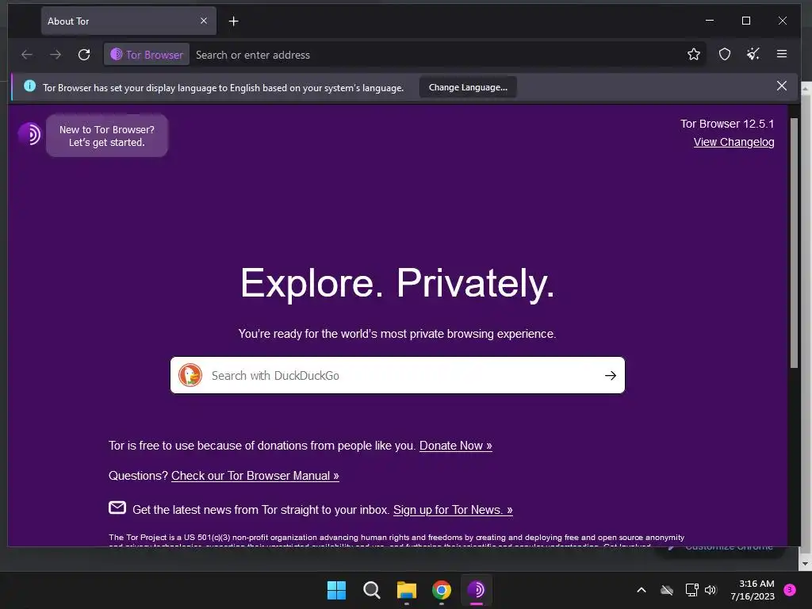Open Check our Tor Browser Manual link
This screenshot has width=812, height=609.
pyautogui.click(x=255, y=476)
